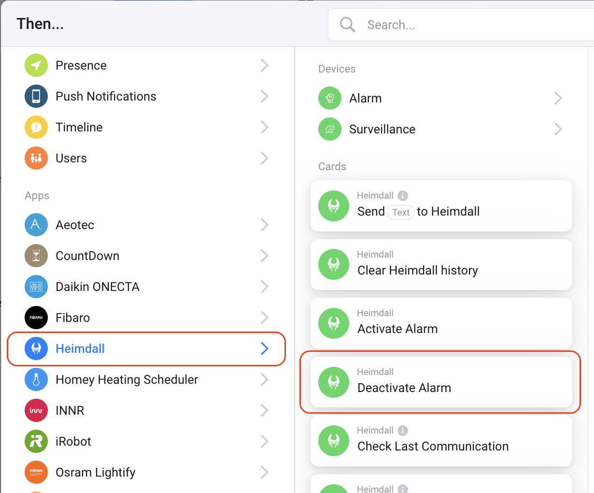Click the yellow Timeline icon
The width and height of the screenshot is (594, 493).
coord(36,127)
